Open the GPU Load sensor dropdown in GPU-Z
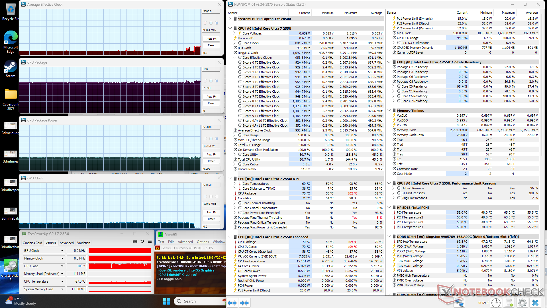The image size is (547, 308). point(62,266)
